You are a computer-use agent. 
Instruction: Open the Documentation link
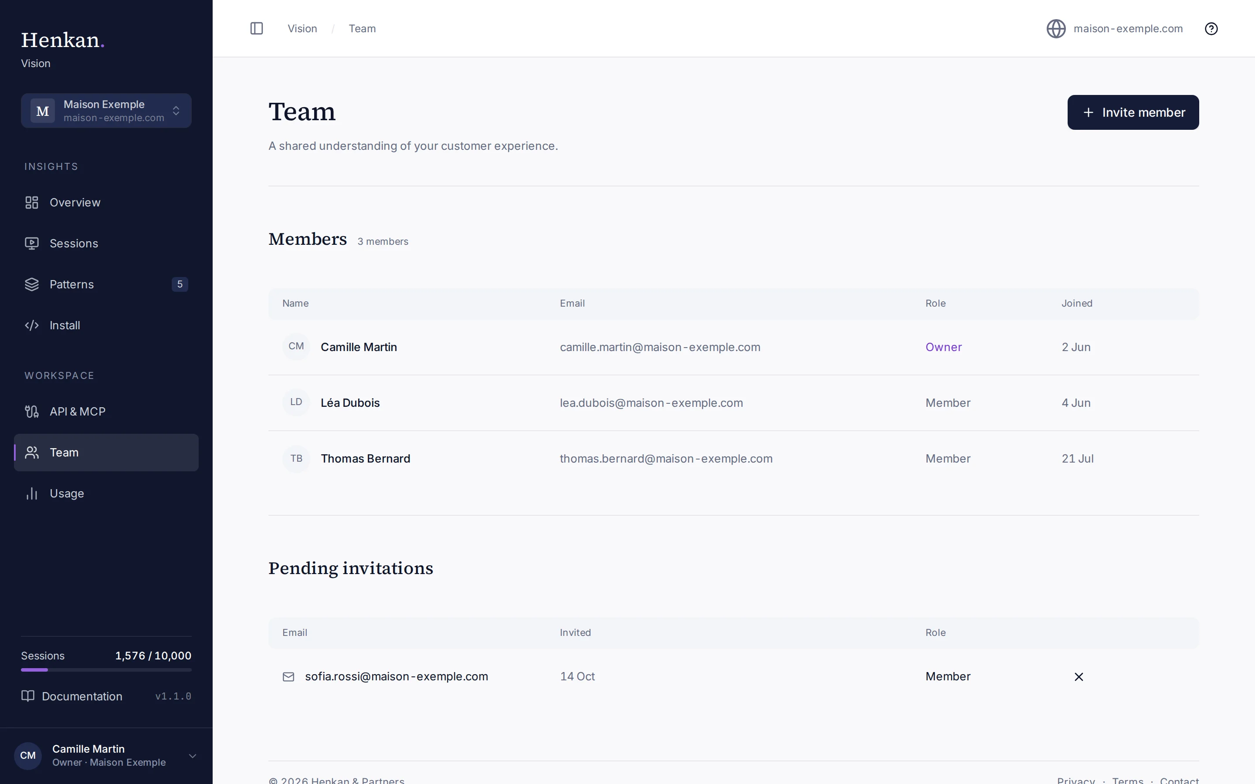(71, 696)
